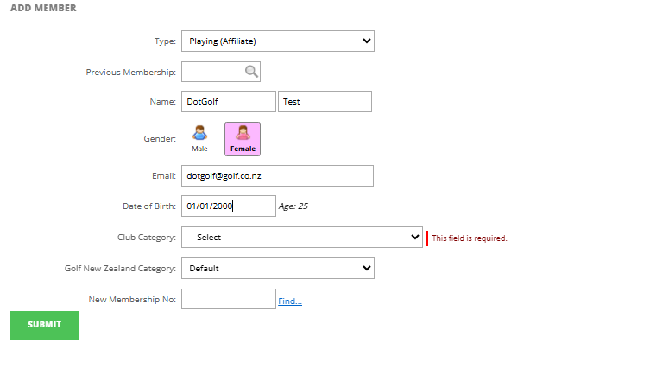Click the Previous Membership text box
650x387 pixels.
(211, 72)
